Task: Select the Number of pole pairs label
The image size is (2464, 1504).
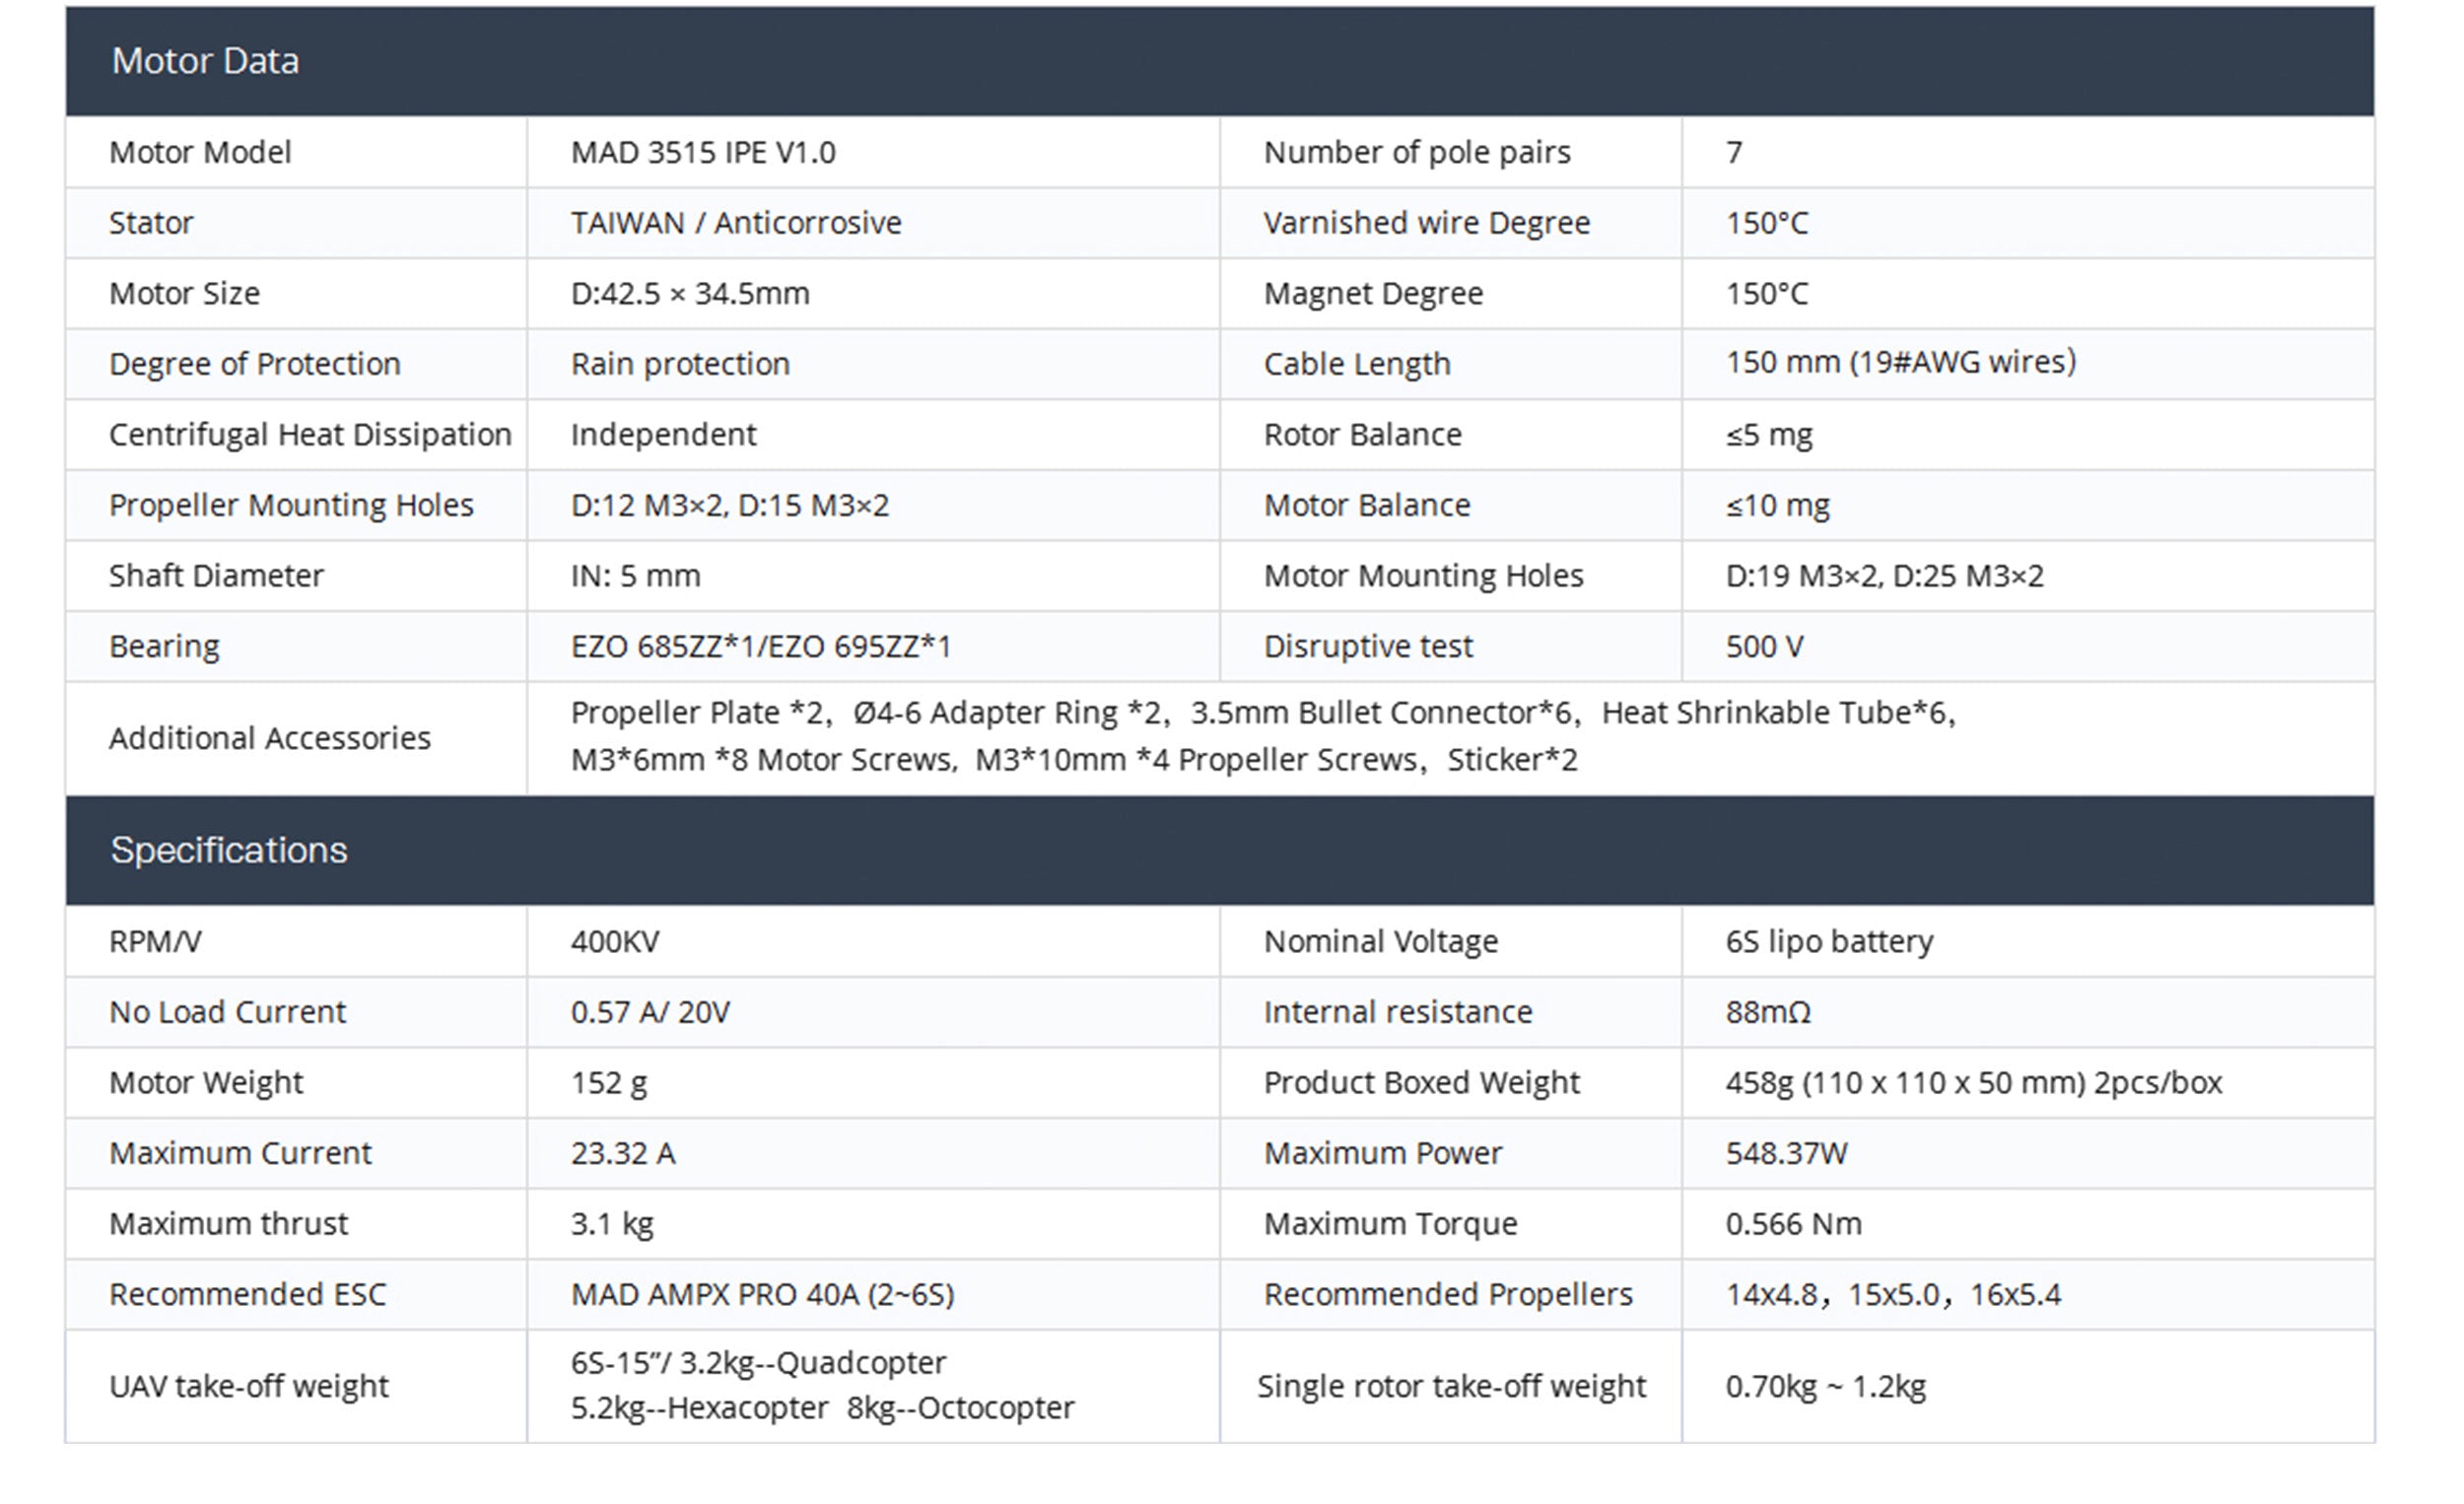Action: click(x=1417, y=153)
